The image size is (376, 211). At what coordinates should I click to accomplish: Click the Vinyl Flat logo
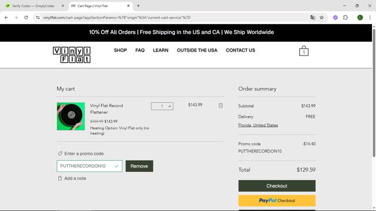coord(72,55)
